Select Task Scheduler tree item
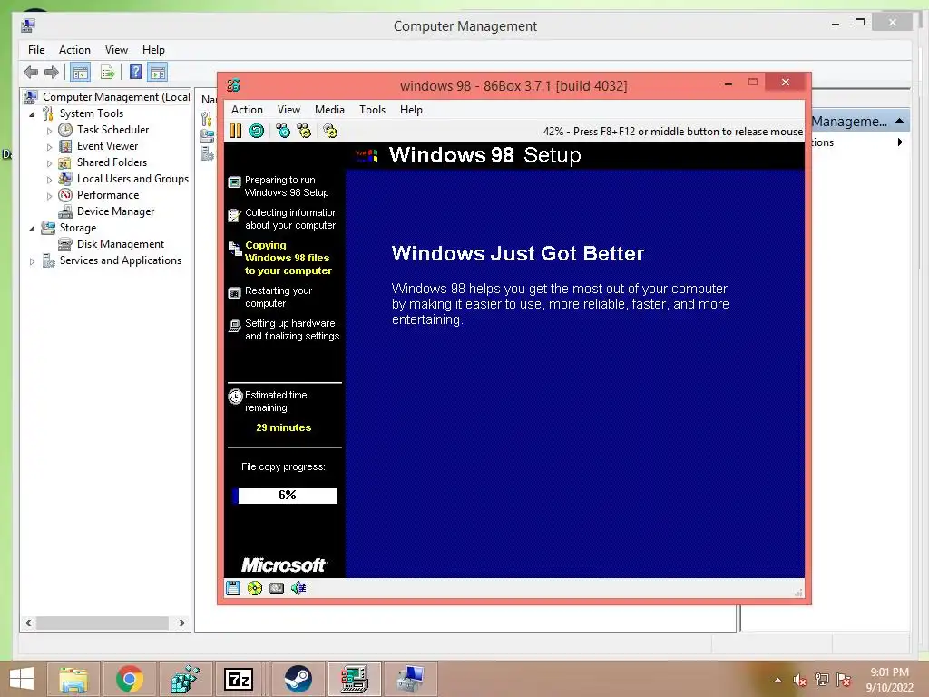929x697 pixels. (103, 130)
